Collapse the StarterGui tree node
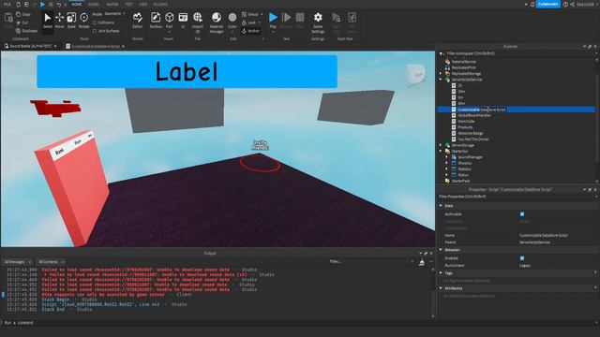Viewport: 600px width, 337px height. coord(441,152)
